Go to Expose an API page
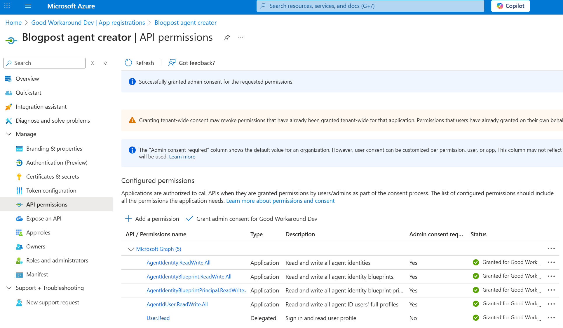The image size is (563, 328). coord(44,218)
